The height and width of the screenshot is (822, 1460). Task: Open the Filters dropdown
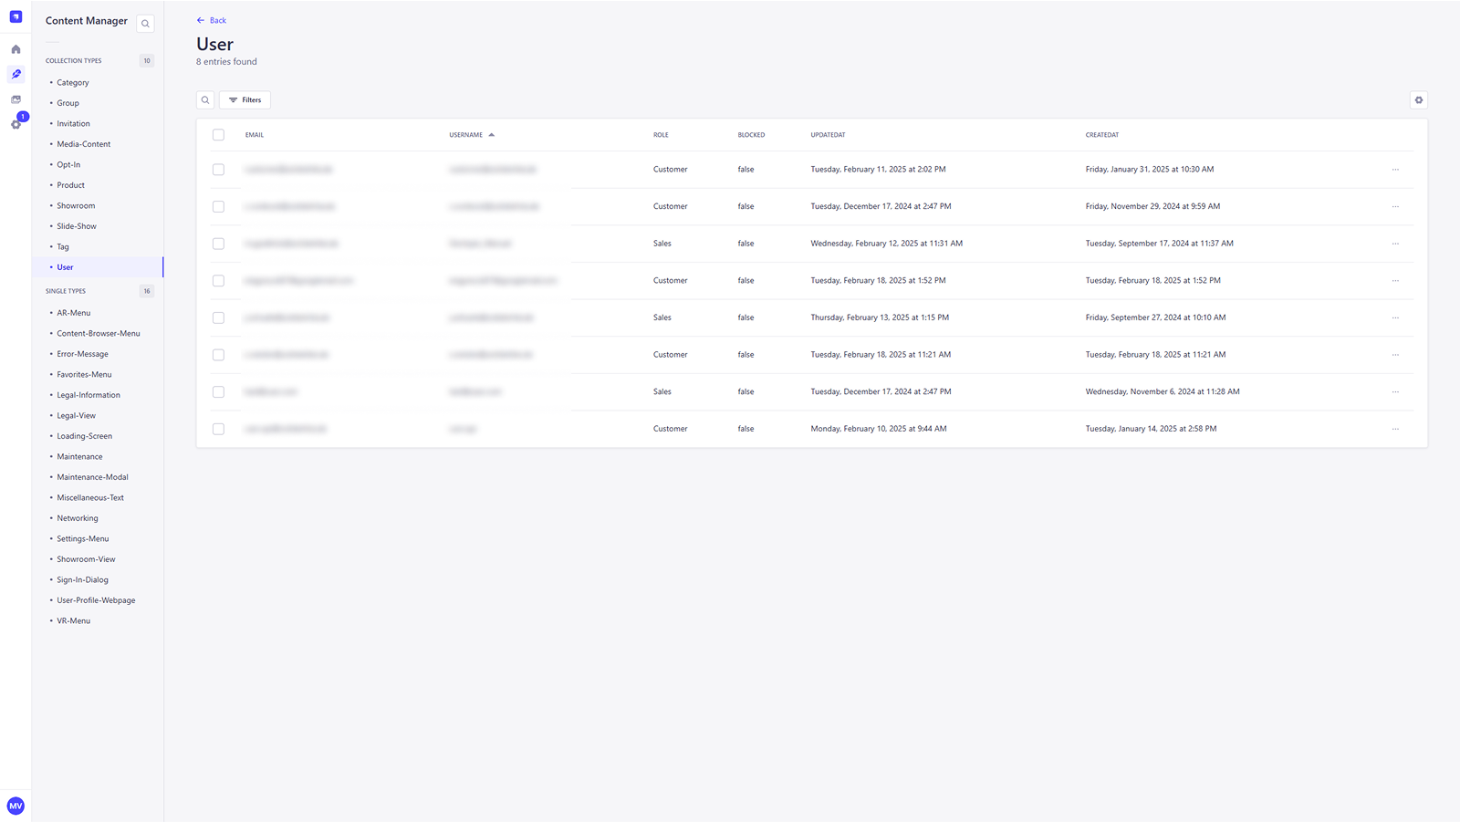[x=245, y=99]
